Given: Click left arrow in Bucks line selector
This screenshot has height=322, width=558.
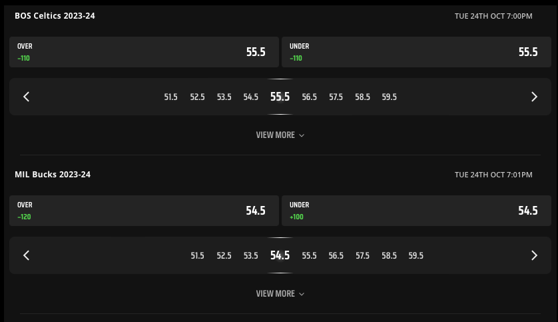Looking at the screenshot, I should point(27,255).
